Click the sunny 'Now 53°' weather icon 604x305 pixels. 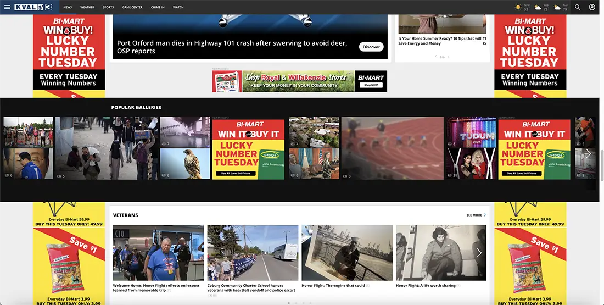tap(518, 7)
